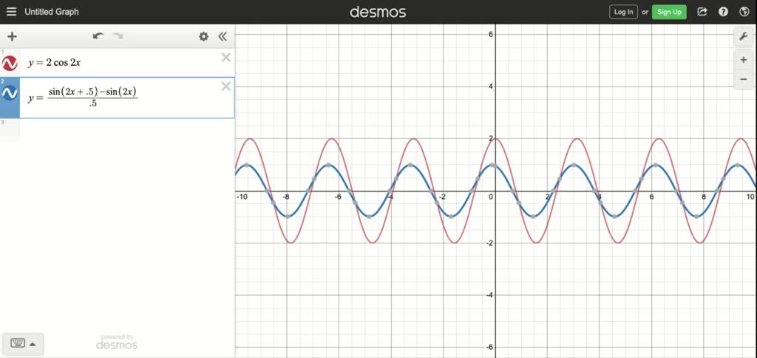Toggle visibility of the red cosine graph
Viewport: 757px width, 358px height.
[10, 64]
